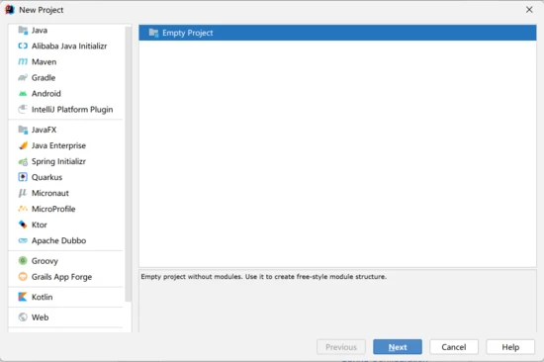
Task: Pick the JavaFX folder icon
Action: coord(23,130)
